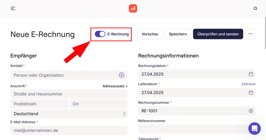The height and width of the screenshot is (140, 266).
Task: Open calendar picker for Lieferdatum
Action: click(251, 92)
